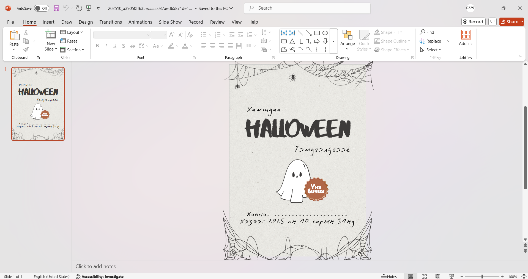Adjust the zoom slider handle
This screenshot has width=528, height=279.
482,277
